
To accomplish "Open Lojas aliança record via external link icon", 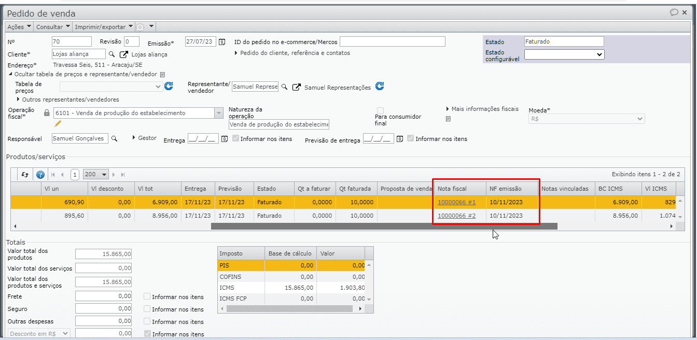I will click(x=124, y=54).
